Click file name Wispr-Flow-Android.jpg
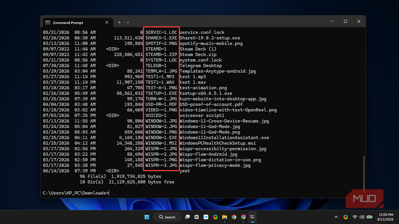399x224 pixels. pos(208,154)
